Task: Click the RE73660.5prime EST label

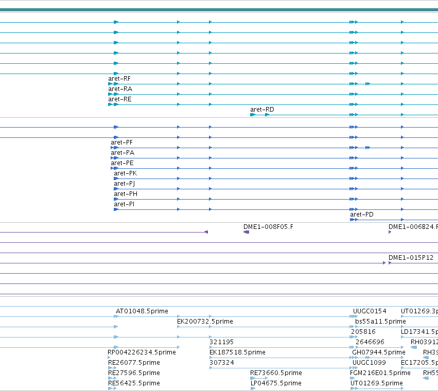Action: click(276, 373)
